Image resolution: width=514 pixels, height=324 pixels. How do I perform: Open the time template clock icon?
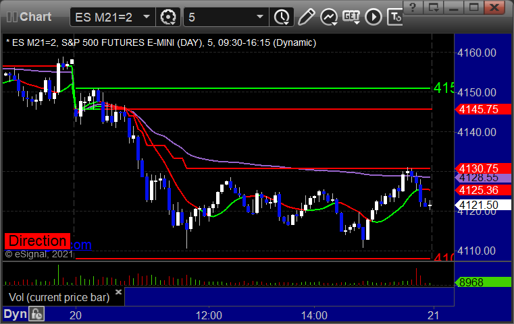click(x=282, y=17)
